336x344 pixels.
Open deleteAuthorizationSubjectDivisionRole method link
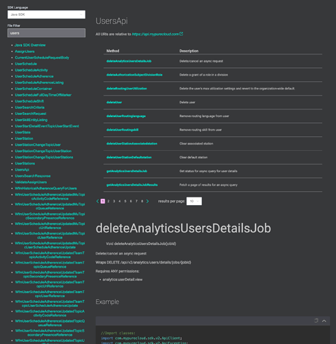pos(134,75)
